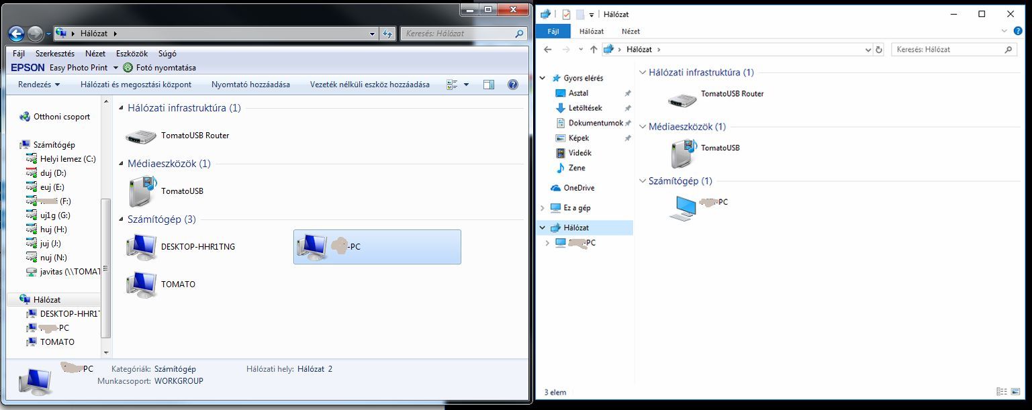Screen dimensions: 1032x410
Task: Collapse Hálózati infrastruktúra group in right window
Action: click(x=643, y=72)
